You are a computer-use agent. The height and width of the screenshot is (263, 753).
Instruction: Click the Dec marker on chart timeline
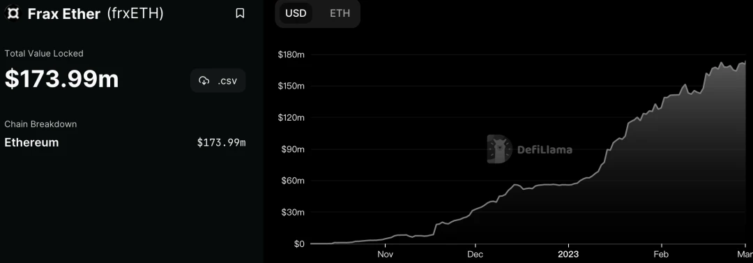pyautogui.click(x=475, y=255)
